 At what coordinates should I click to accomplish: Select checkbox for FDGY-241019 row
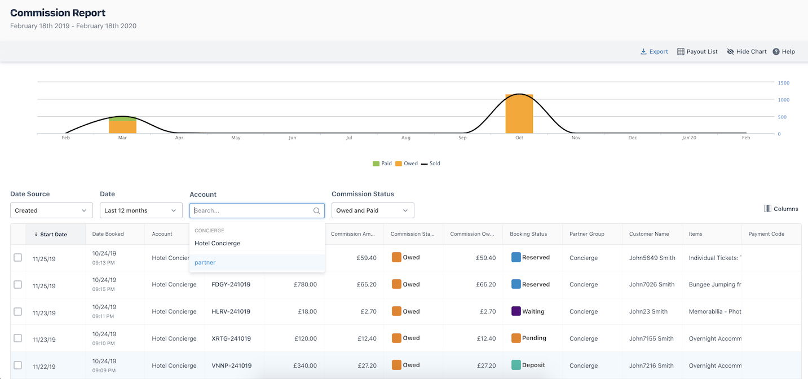point(18,284)
